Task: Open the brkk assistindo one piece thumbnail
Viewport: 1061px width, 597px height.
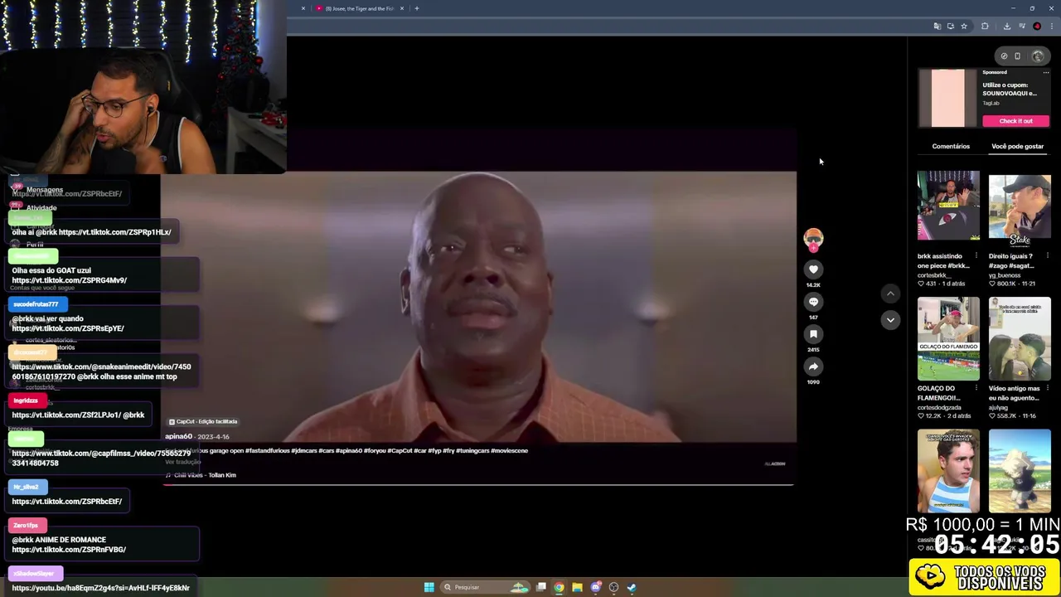Action: click(948, 206)
